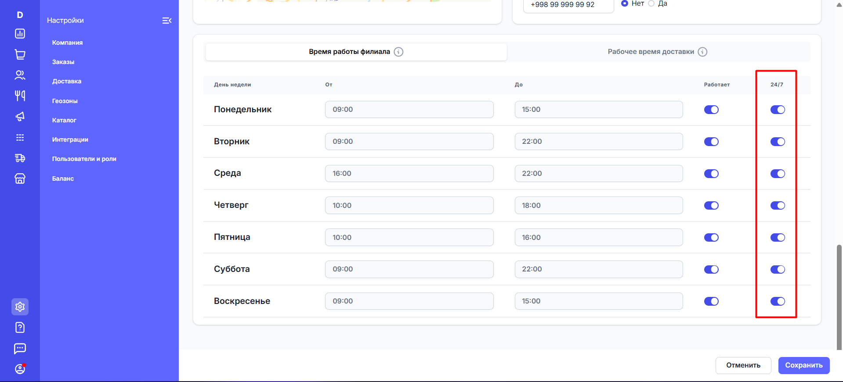Click the storefront branches icon
The image size is (843, 382).
tap(20, 179)
